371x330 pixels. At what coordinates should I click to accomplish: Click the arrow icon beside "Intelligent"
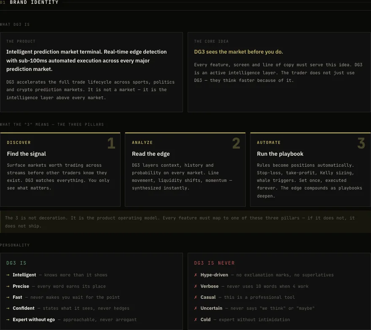(8, 275)
